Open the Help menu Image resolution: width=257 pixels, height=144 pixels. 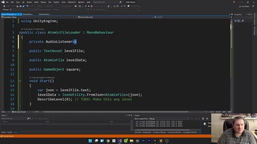88,2
